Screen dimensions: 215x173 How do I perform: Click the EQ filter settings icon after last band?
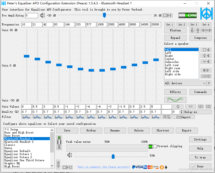pos(167,117)
